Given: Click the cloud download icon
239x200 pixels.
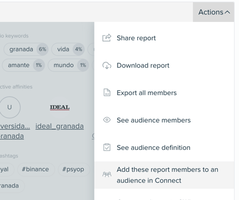Looking at the screenshot, I should coord(107,65).
